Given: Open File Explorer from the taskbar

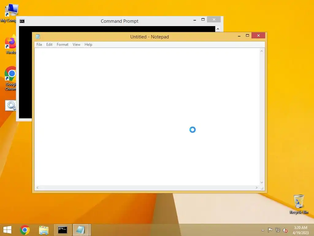Looking at the screenshot, I should pyautogui.click(x=44, y=230).
